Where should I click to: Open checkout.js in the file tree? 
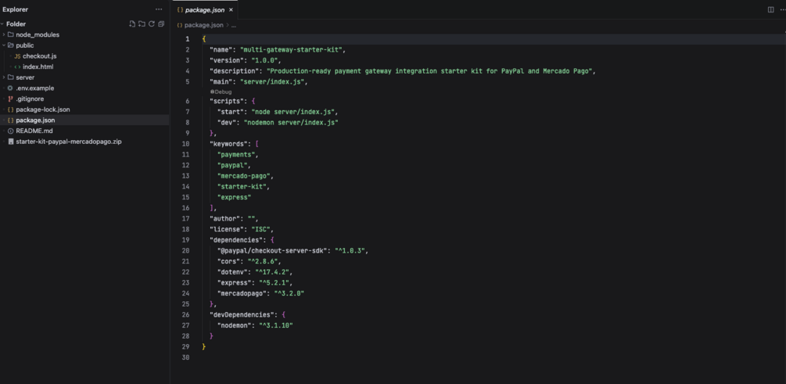(39, 56)
